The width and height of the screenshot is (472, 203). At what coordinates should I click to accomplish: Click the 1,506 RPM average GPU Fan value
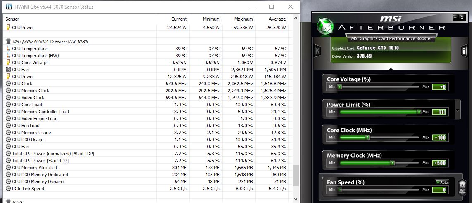(x=275, y=70)
